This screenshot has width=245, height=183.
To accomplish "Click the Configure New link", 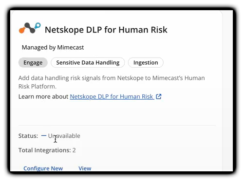I will point(43,168).
